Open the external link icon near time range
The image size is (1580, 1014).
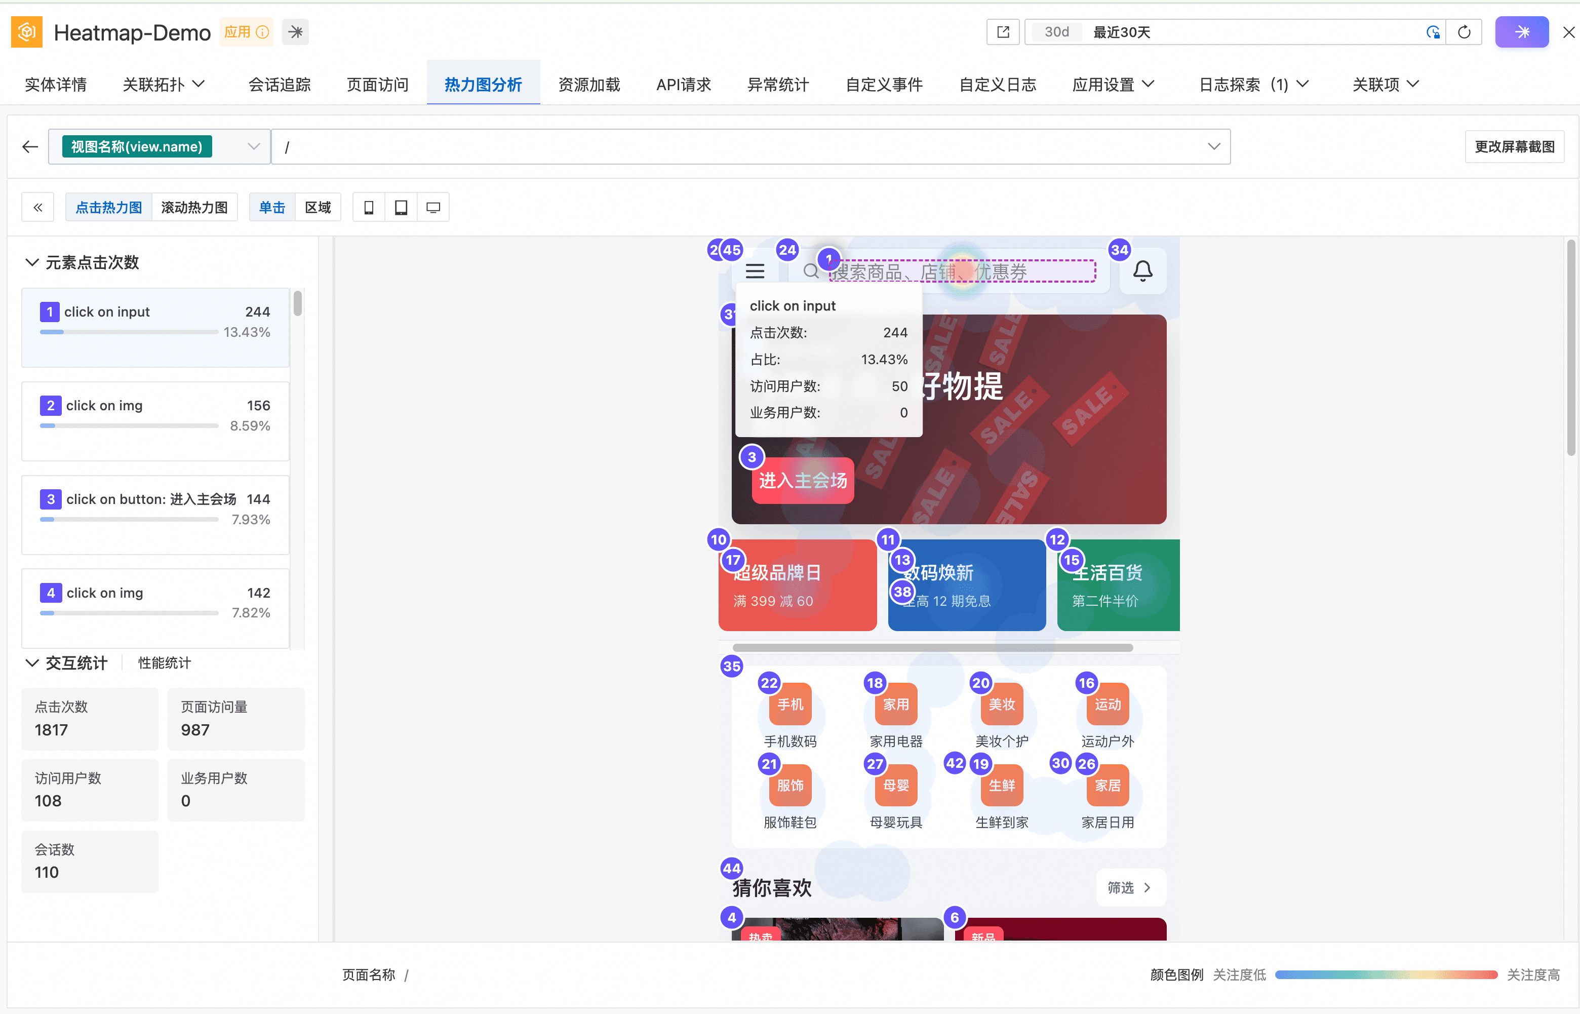1003,32
